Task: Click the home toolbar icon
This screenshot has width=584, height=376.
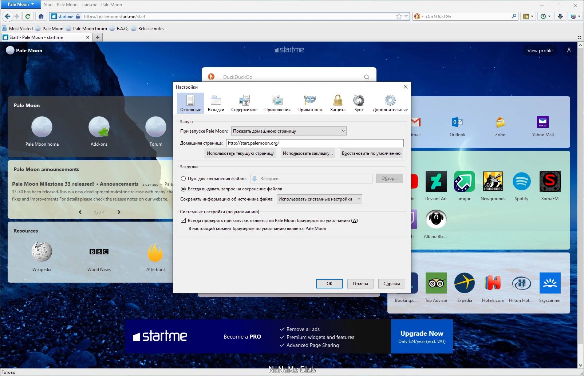Action: click(41, 16)
